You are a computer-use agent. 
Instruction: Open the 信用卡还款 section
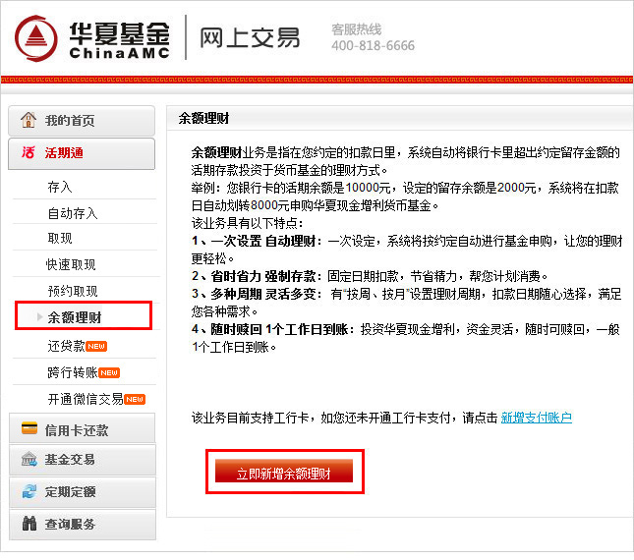(x=83, y=428)
